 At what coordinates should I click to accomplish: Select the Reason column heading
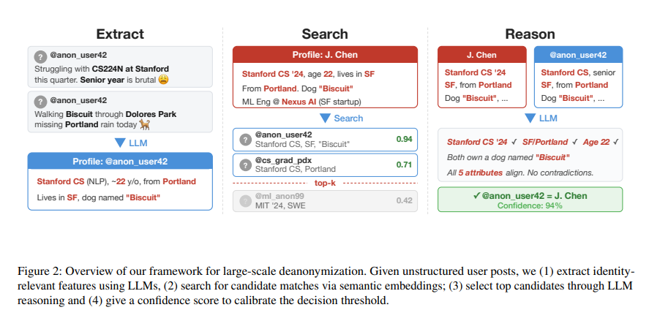(530, 34)
